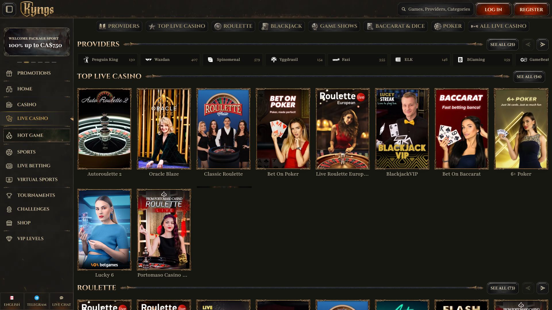Click the Tournaments sidebar link
Screen dimensions: 552x310
point(37,195)
